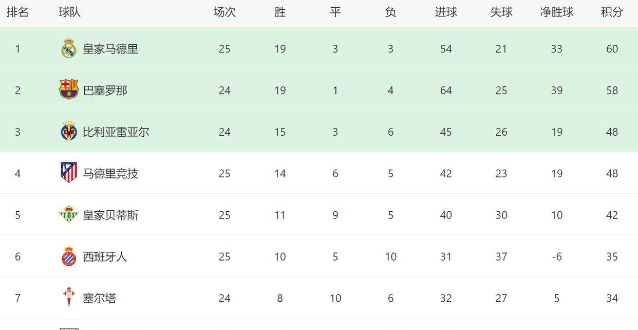
Task: Open the 马德里竞技 team page
Action: (x=110, y=174)
